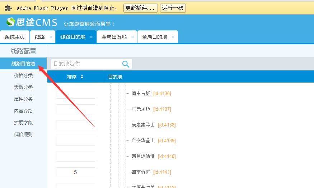Open 天数分类 in the sidebar
314x188 pixels.
click(23, 87)
